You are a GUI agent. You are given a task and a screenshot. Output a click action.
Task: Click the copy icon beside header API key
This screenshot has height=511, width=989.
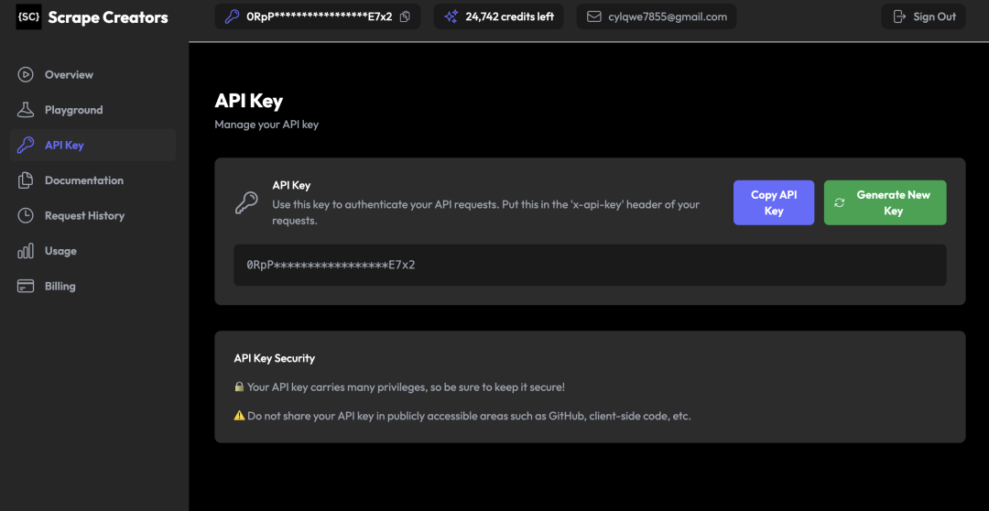click(x=405, y=16)
